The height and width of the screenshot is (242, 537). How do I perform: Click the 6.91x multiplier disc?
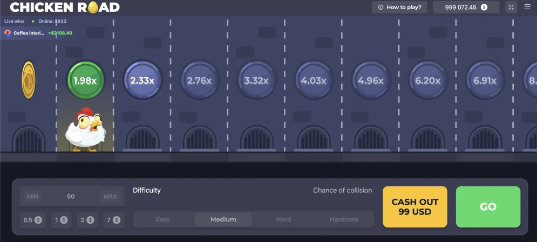pyautogui.click(x=485, y=80)
